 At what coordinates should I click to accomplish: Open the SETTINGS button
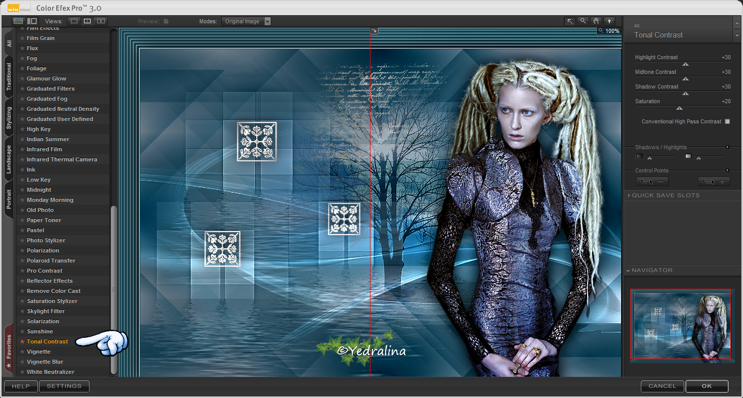(x=64, y=386)
